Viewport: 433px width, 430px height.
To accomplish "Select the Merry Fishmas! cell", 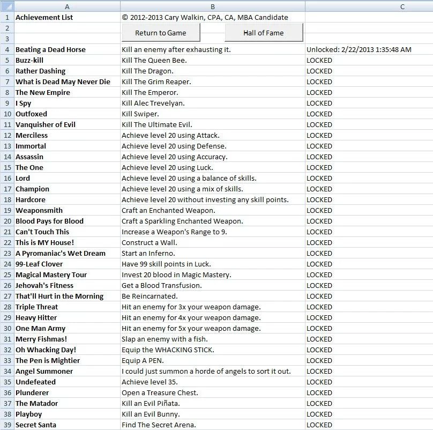I will [67, 339].
